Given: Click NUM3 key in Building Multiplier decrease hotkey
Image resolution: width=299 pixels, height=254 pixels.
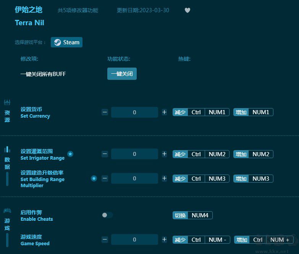Looking at the screenshot, I should tap(217, 179).
